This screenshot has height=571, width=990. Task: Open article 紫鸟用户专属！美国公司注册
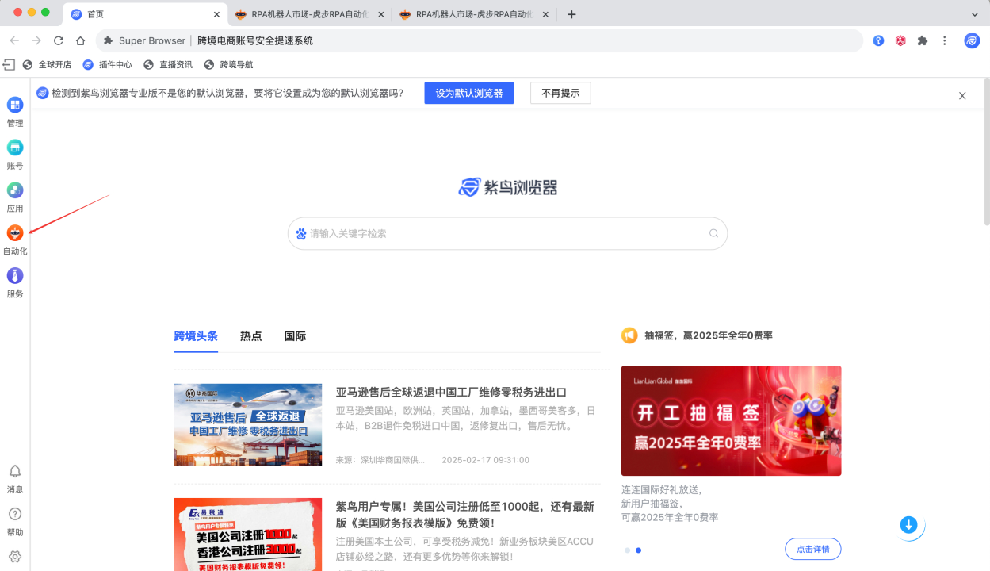coord(465,515)
